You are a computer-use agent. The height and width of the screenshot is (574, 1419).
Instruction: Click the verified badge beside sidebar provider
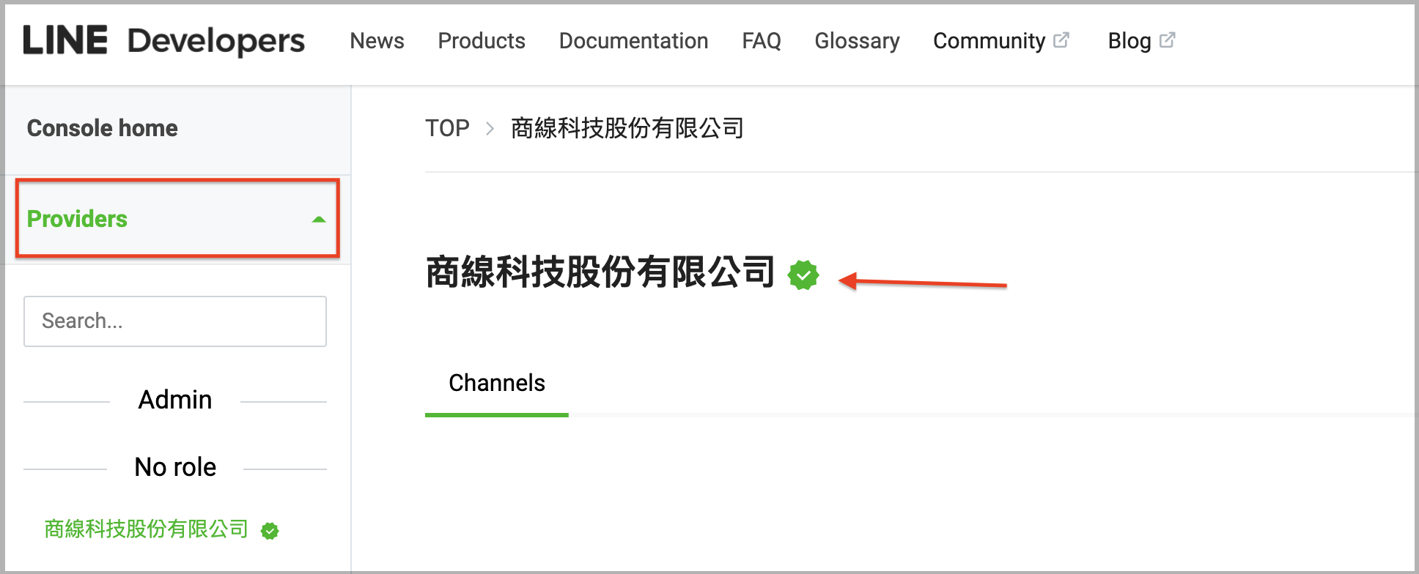coord(270,531)
